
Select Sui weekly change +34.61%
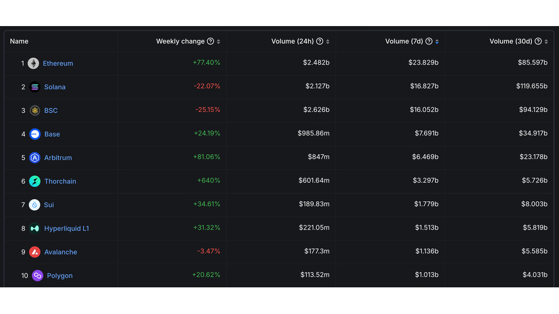click(207, 204)
